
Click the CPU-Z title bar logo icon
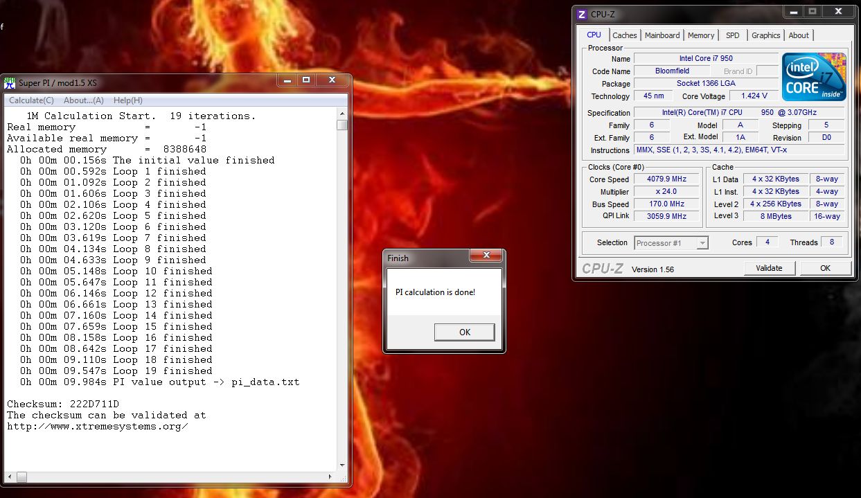click(580, 14)
